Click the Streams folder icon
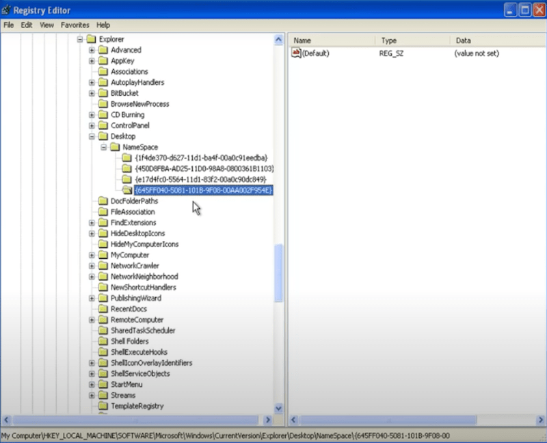The width and height of the screenshot is (547, 443). pos(103,395)
